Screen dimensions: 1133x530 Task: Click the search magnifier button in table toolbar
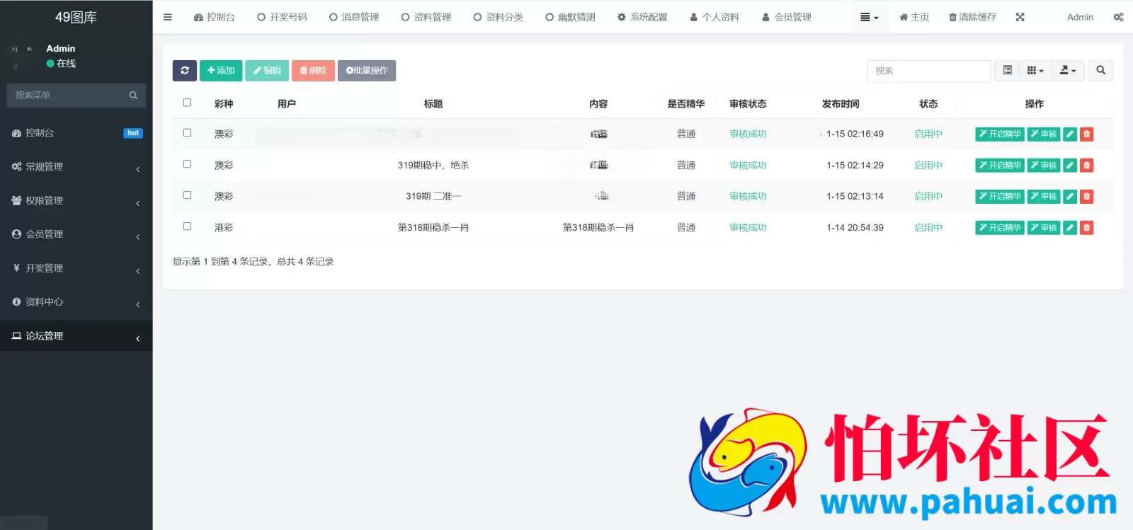1100,70
